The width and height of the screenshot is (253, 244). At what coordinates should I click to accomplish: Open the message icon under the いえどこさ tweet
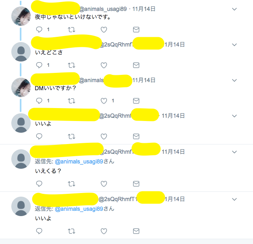136,65
